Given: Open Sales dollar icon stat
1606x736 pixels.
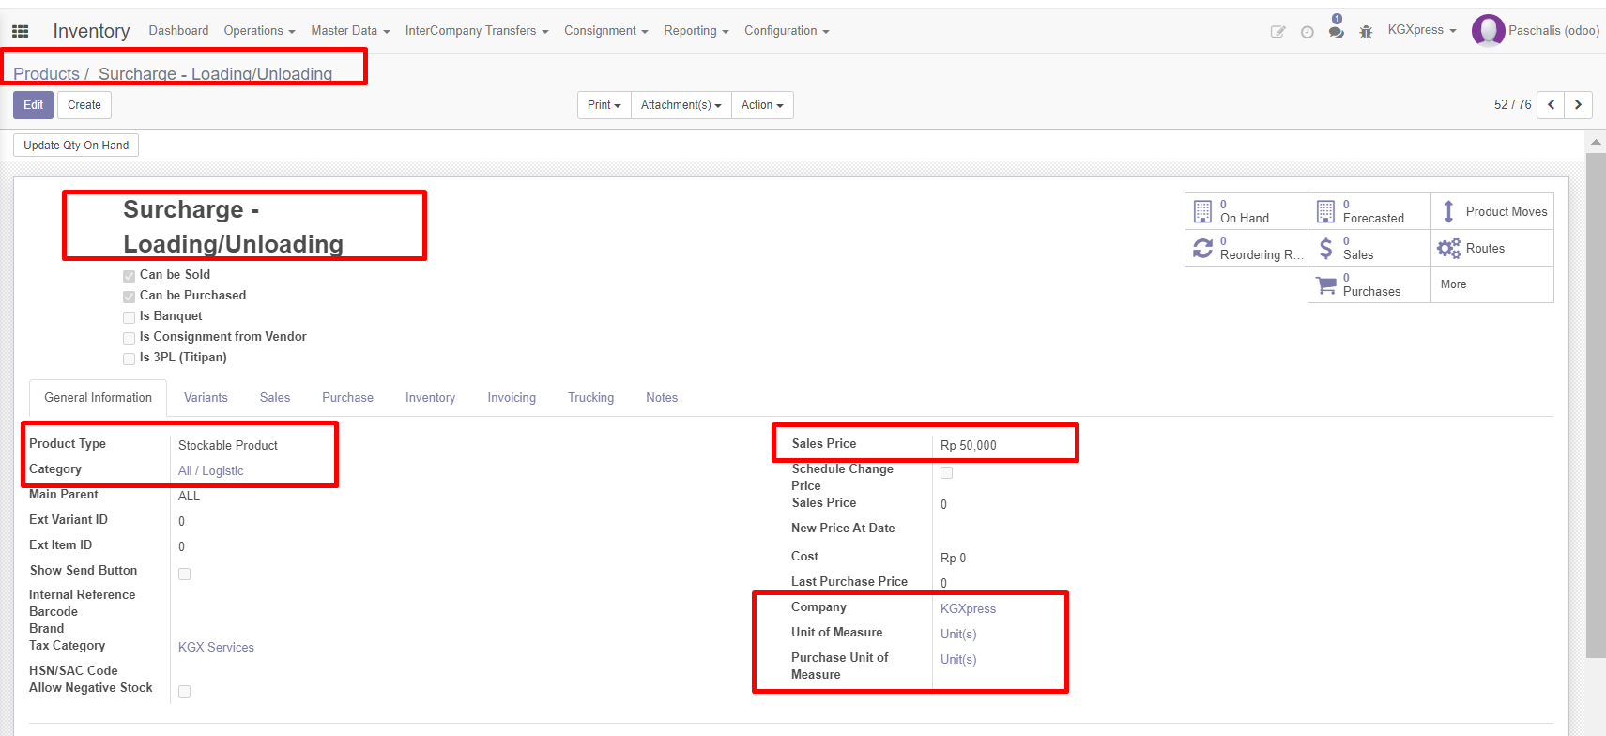Looking at the screenshot, I should click(x=1325, y=248).
